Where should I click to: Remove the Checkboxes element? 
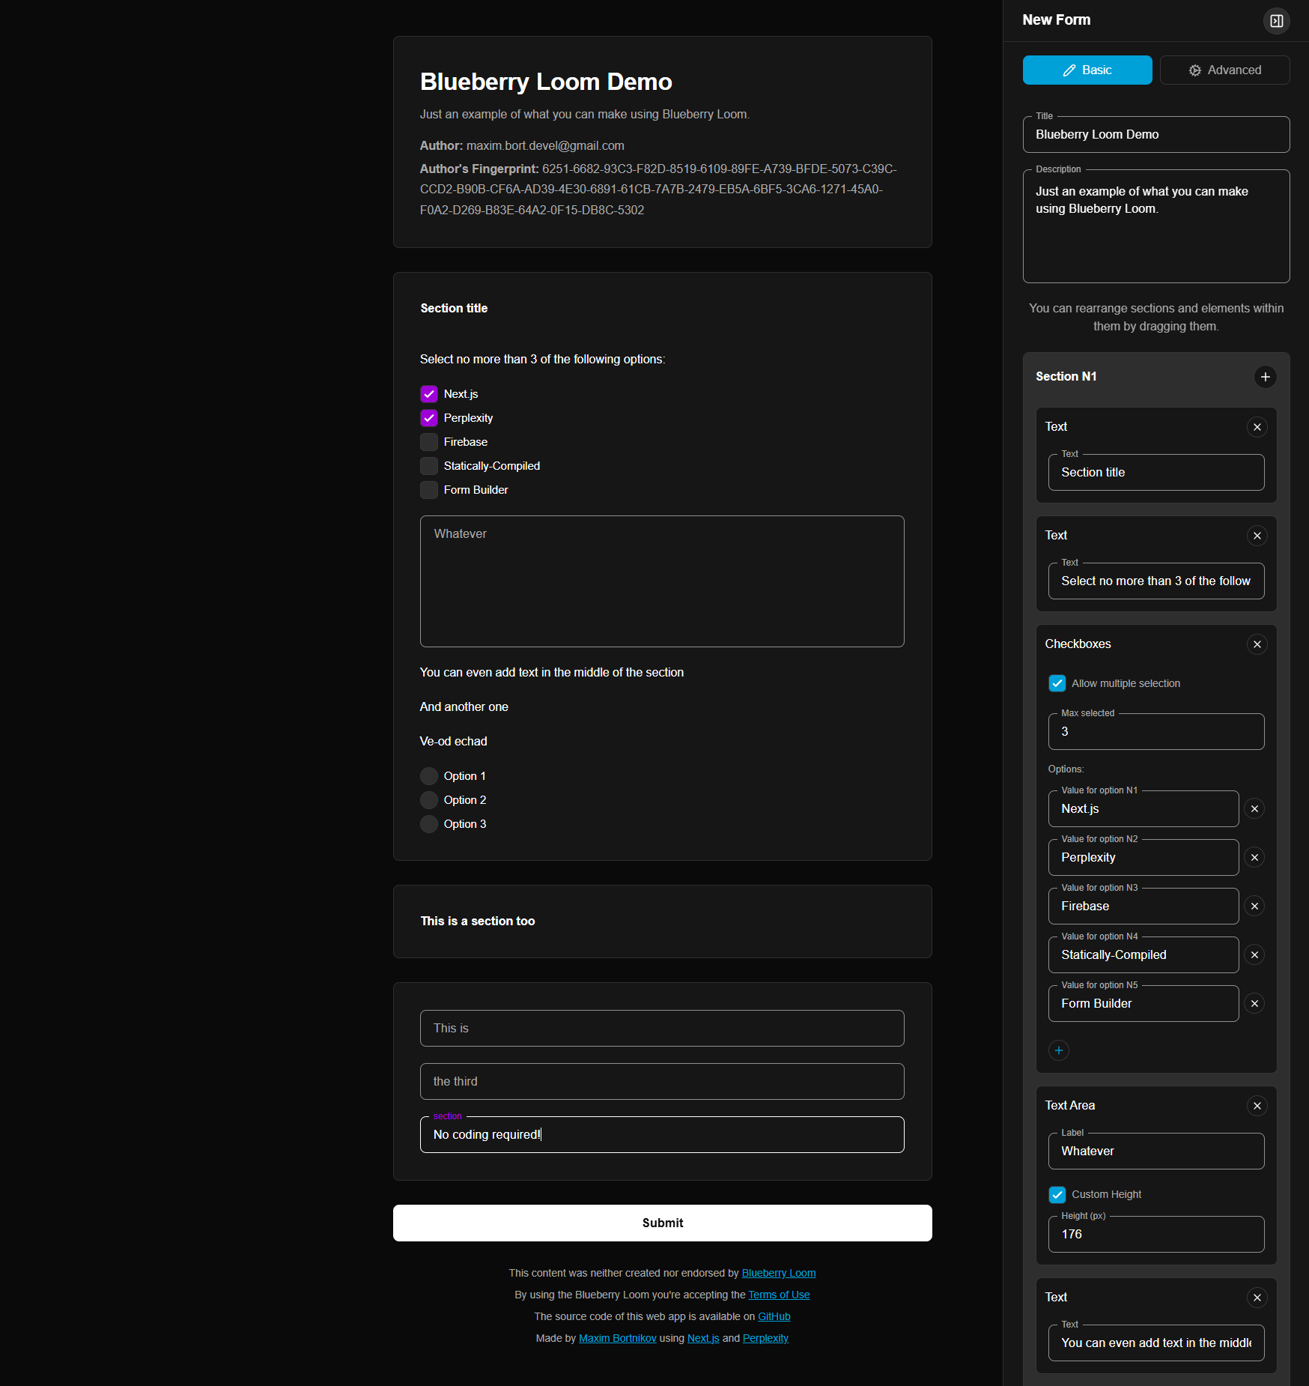pos(1257,644)
